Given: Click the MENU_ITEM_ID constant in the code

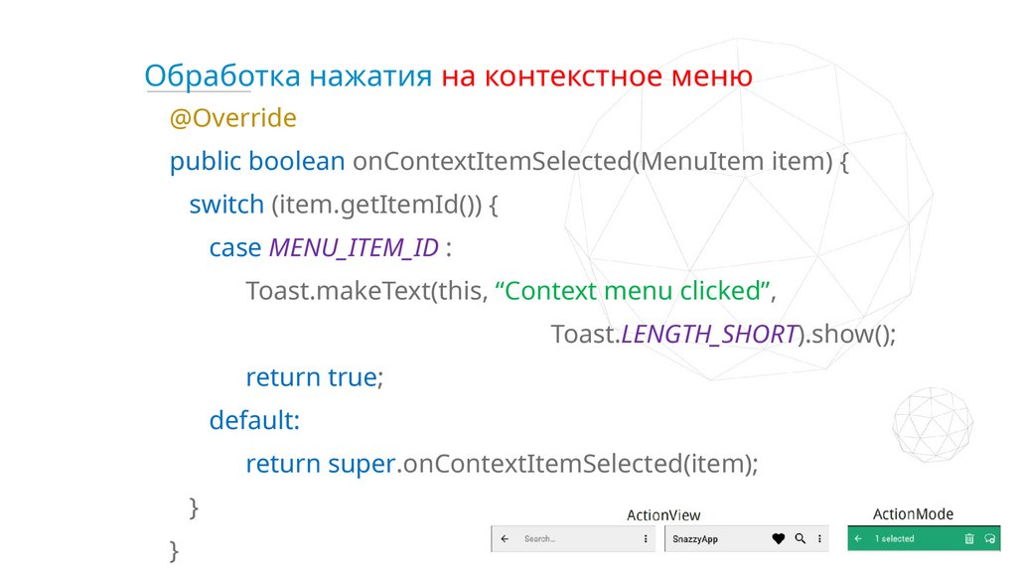Looking at the screenshot, I should (x=353, y=248).
